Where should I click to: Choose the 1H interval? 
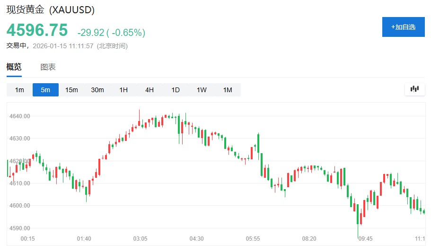[123, 90]
